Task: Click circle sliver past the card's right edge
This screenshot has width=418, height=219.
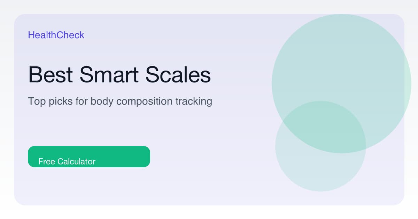Action: coord(408,83)
